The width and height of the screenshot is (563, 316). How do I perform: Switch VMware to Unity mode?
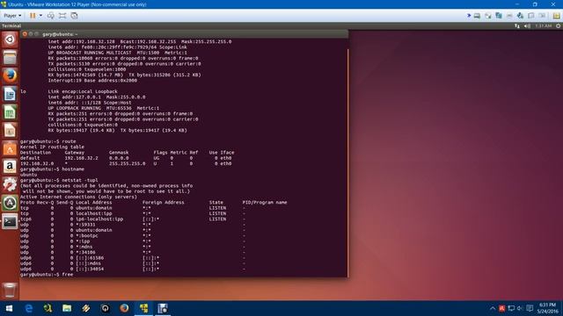click(74, 16)
